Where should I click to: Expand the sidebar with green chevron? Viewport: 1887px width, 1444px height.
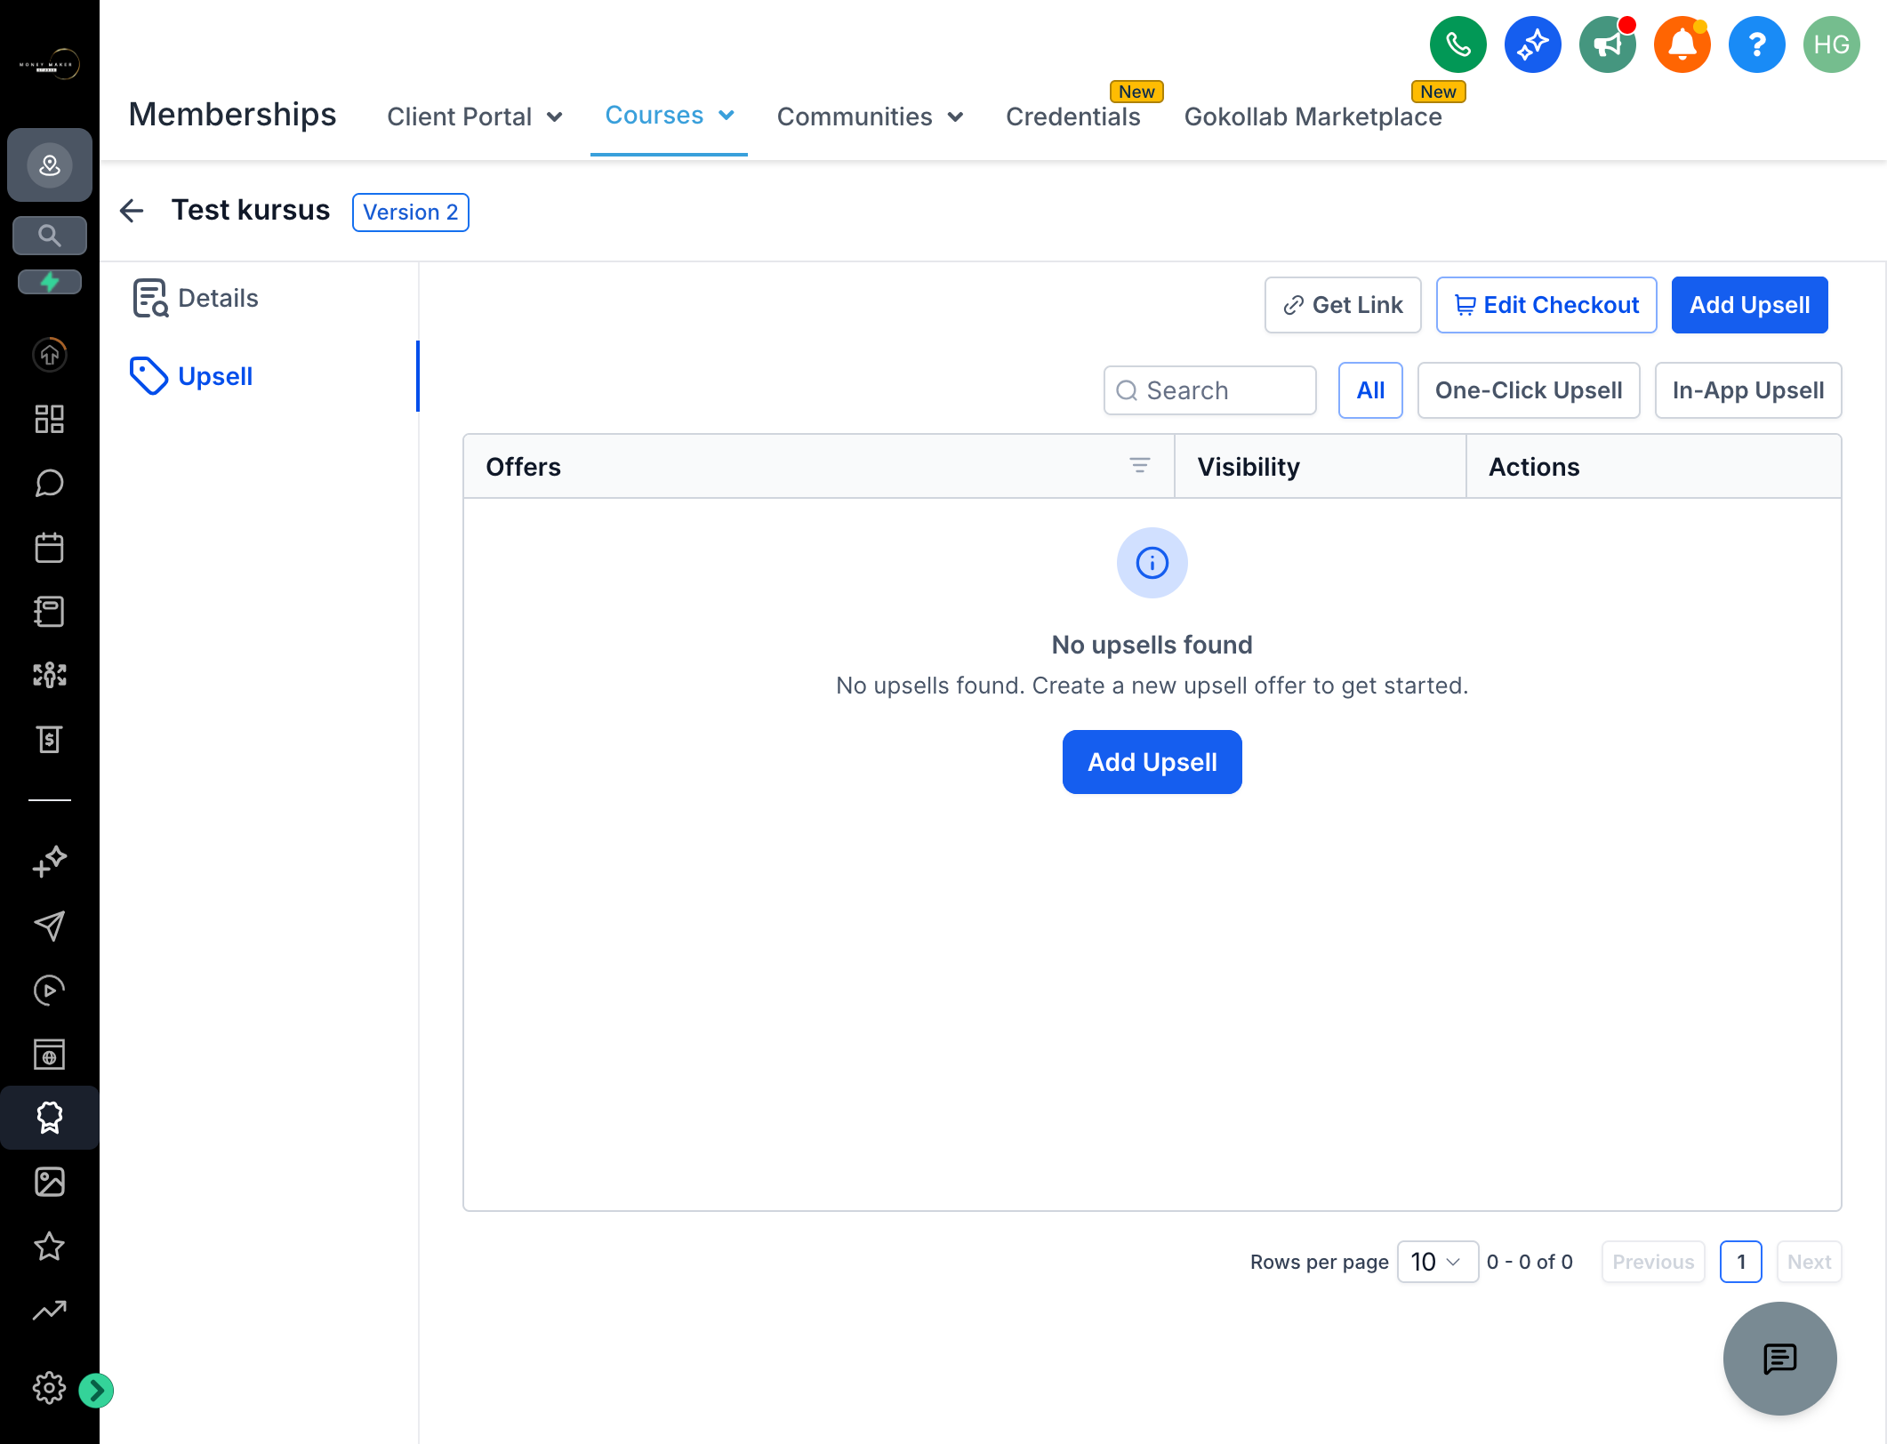pos(96,1390)
